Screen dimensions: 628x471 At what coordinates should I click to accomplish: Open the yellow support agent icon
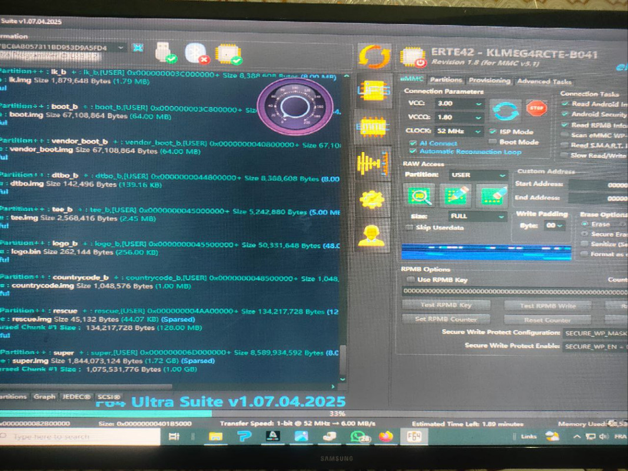click(x=372, y=235)
